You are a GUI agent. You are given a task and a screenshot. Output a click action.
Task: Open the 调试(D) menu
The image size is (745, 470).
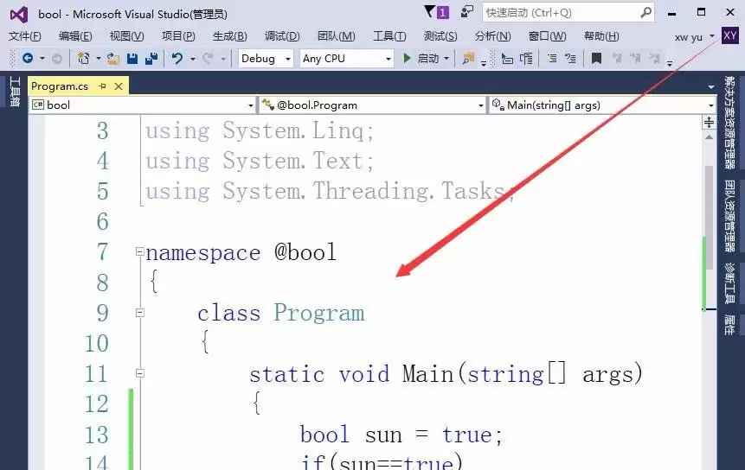[x=282, y=36]
